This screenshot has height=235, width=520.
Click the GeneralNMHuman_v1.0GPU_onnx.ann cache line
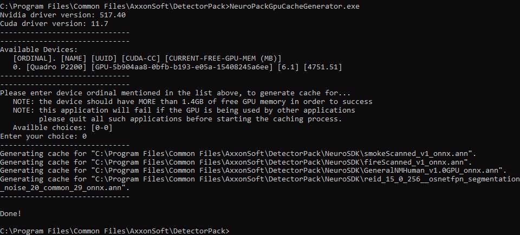253,171
